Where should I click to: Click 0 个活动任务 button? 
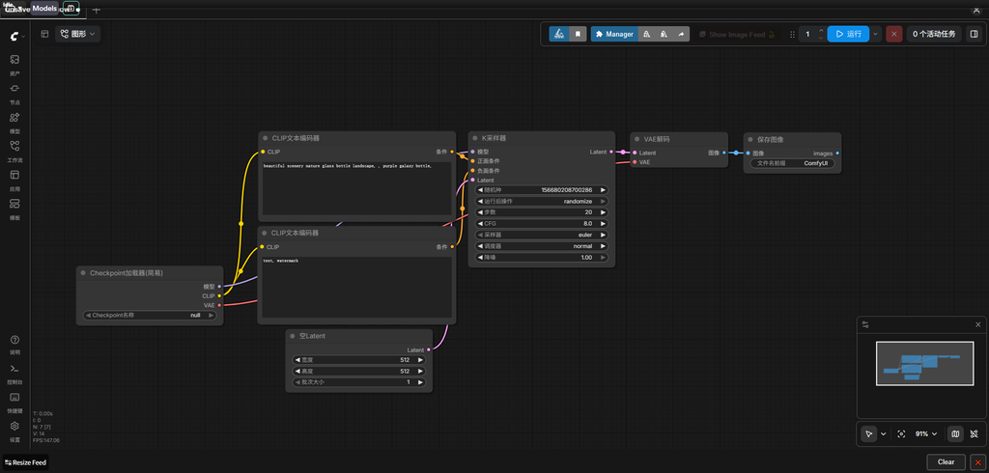[934, 34]
